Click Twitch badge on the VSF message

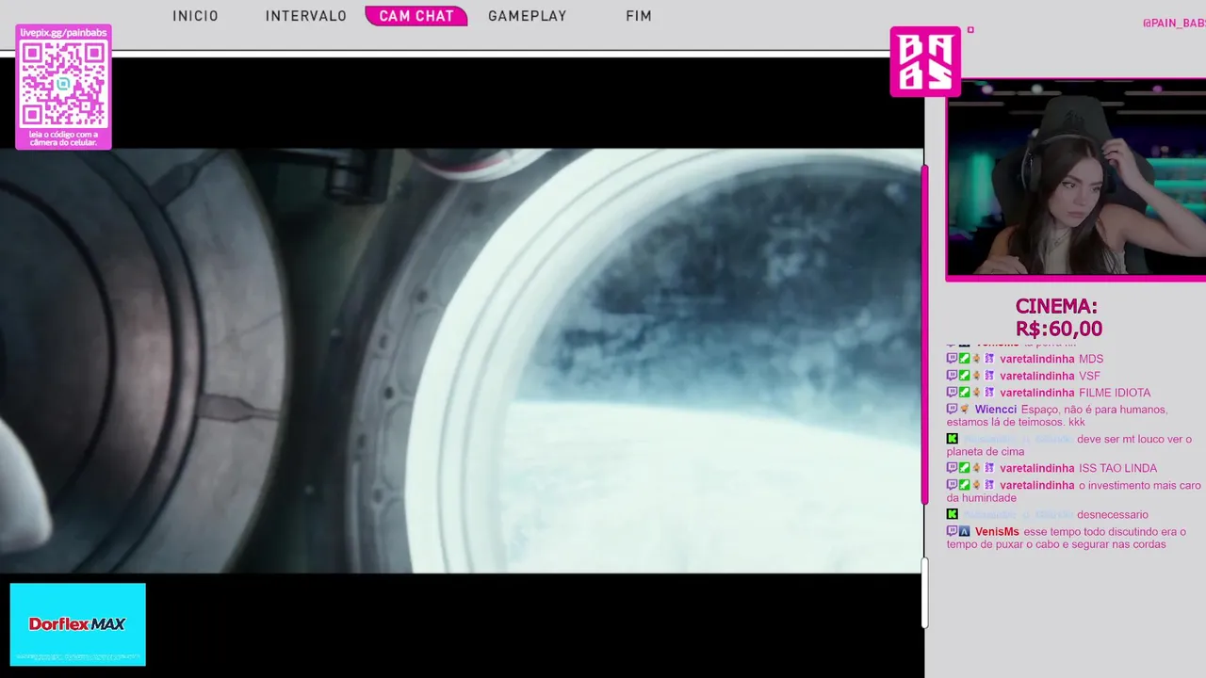[x=952, y=376]
